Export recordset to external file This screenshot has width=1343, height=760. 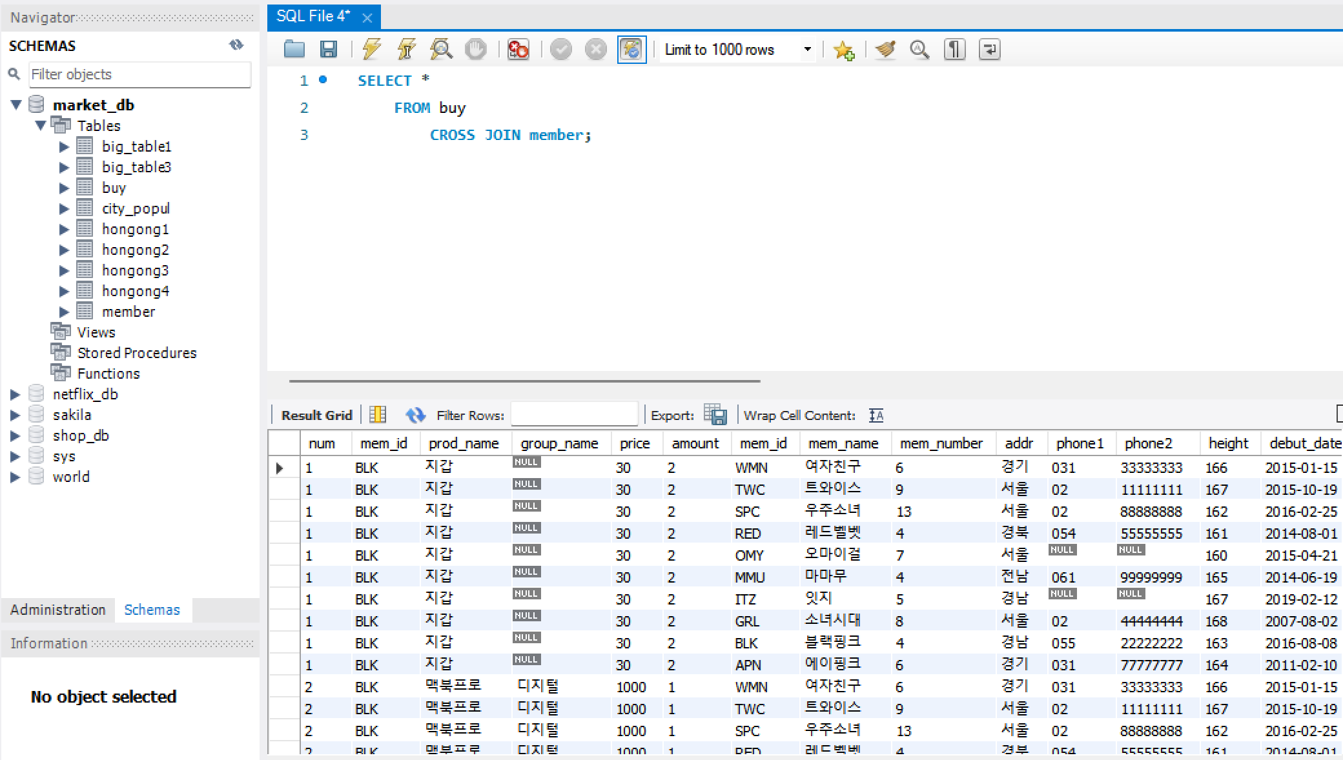[715, 415]
